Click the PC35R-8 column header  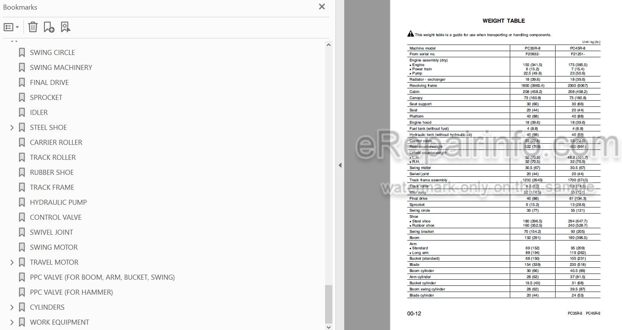click(532, 48)
